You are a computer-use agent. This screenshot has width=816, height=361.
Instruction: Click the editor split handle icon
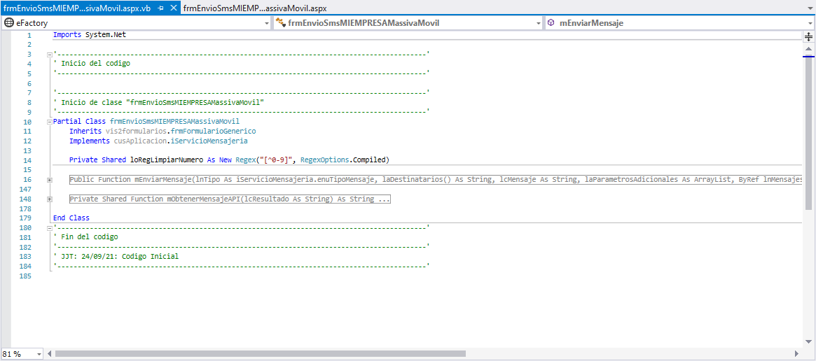pos(809,36)
